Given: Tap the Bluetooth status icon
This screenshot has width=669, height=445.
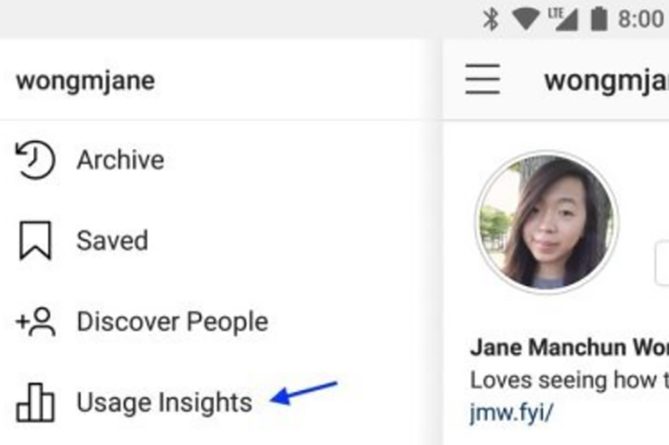Looking at the screenshot, I should click(x=491, y=19).
